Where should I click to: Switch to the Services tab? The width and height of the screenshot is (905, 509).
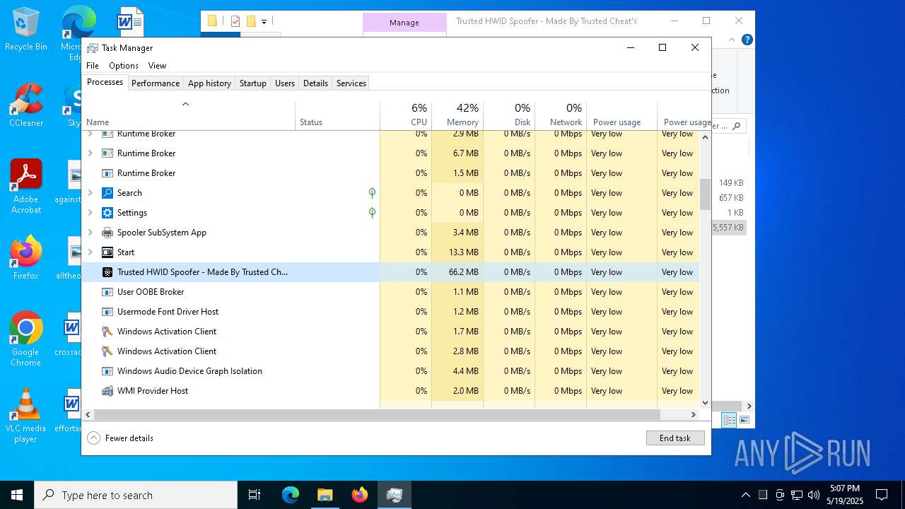(351, 83)
